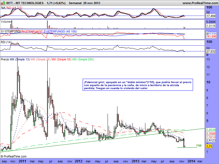This screenshot has width=219, height=164.
Task: Select the 'RITT - RIT TECHNOLOGIES' title
Action: point(25,3)
